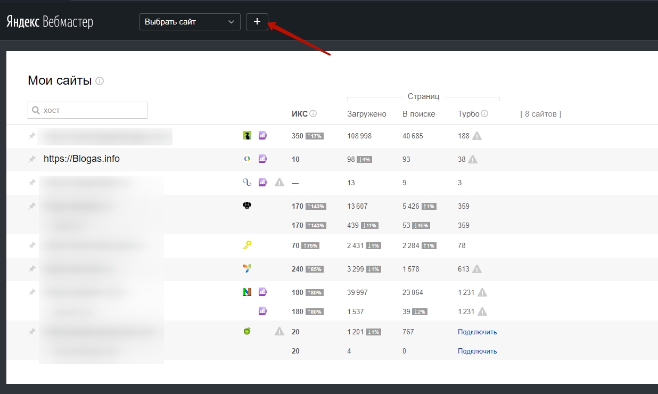Toggle the pin icon for Blogas.info
The image size is (658, 394).
(x=32, y=159)
